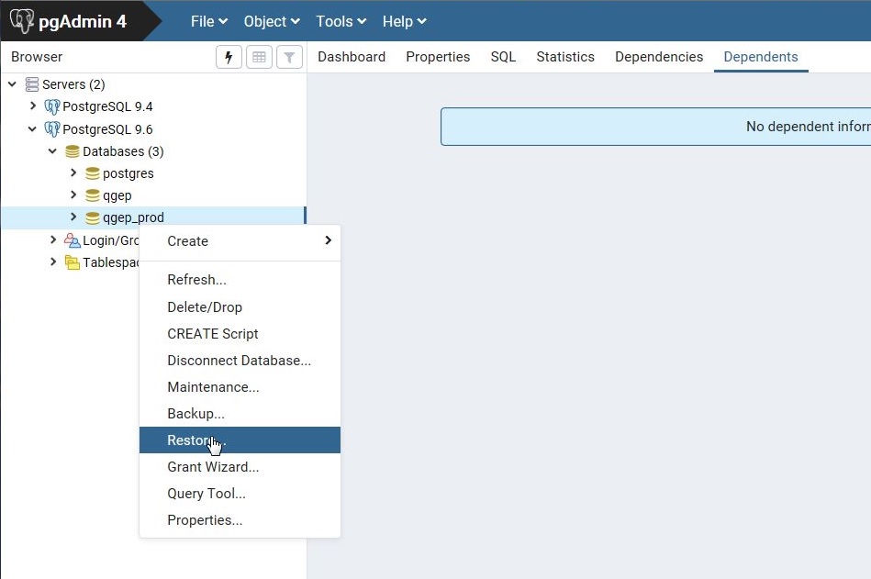Switch to the Statistics tab
This screenshot has width=871, height=579.
[x=564, y=57]
